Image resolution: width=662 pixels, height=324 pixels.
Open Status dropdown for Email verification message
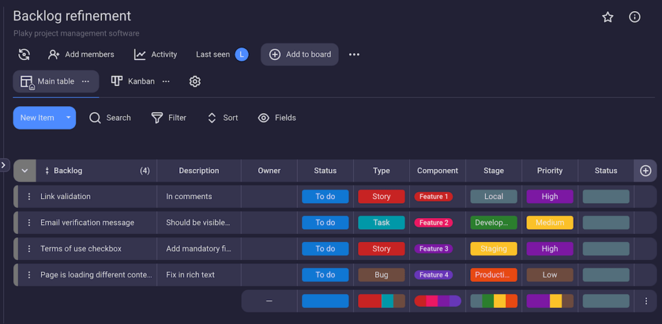(x=325, y=222)
